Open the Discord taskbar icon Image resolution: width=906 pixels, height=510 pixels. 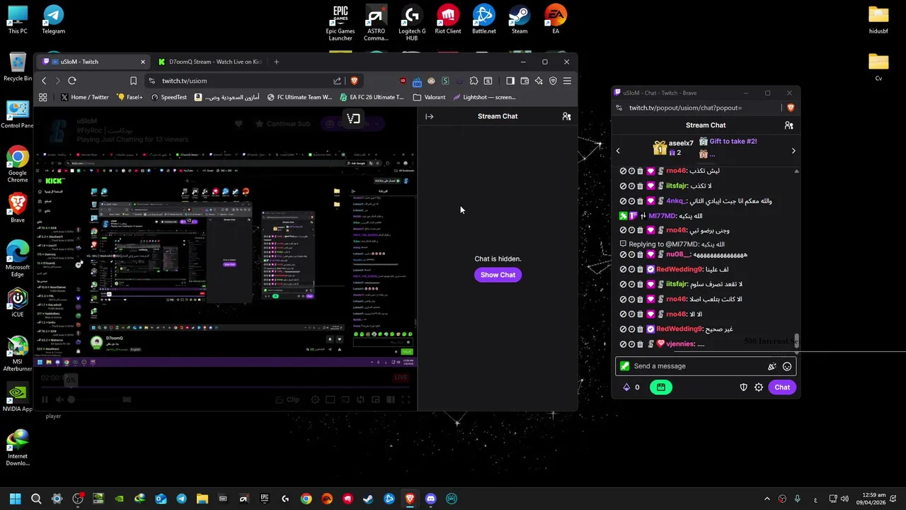430,499
